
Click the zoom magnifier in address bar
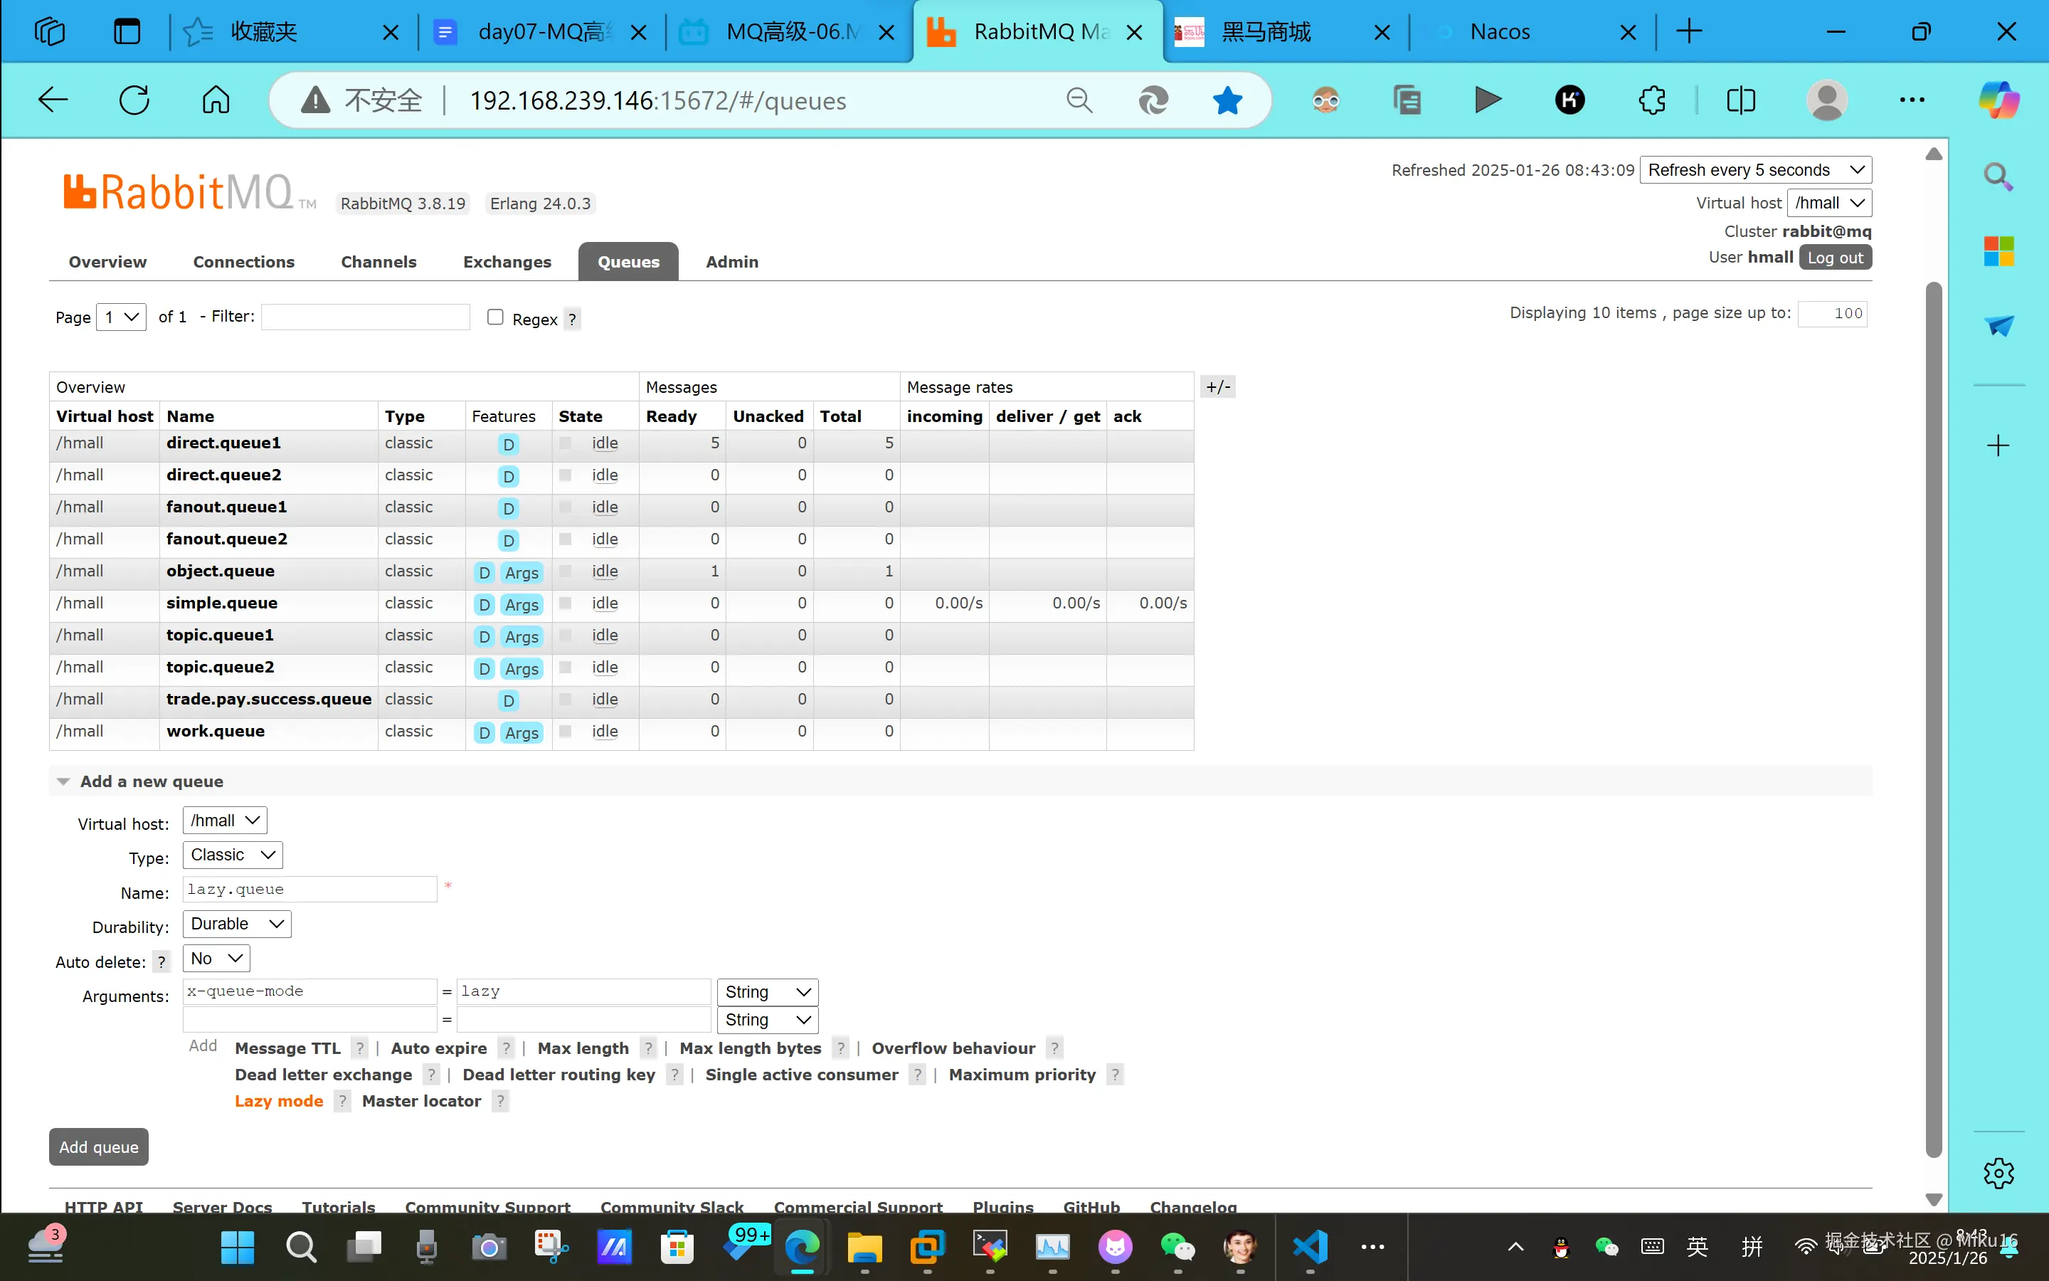pyautogui.click(x=1079, y=100)
